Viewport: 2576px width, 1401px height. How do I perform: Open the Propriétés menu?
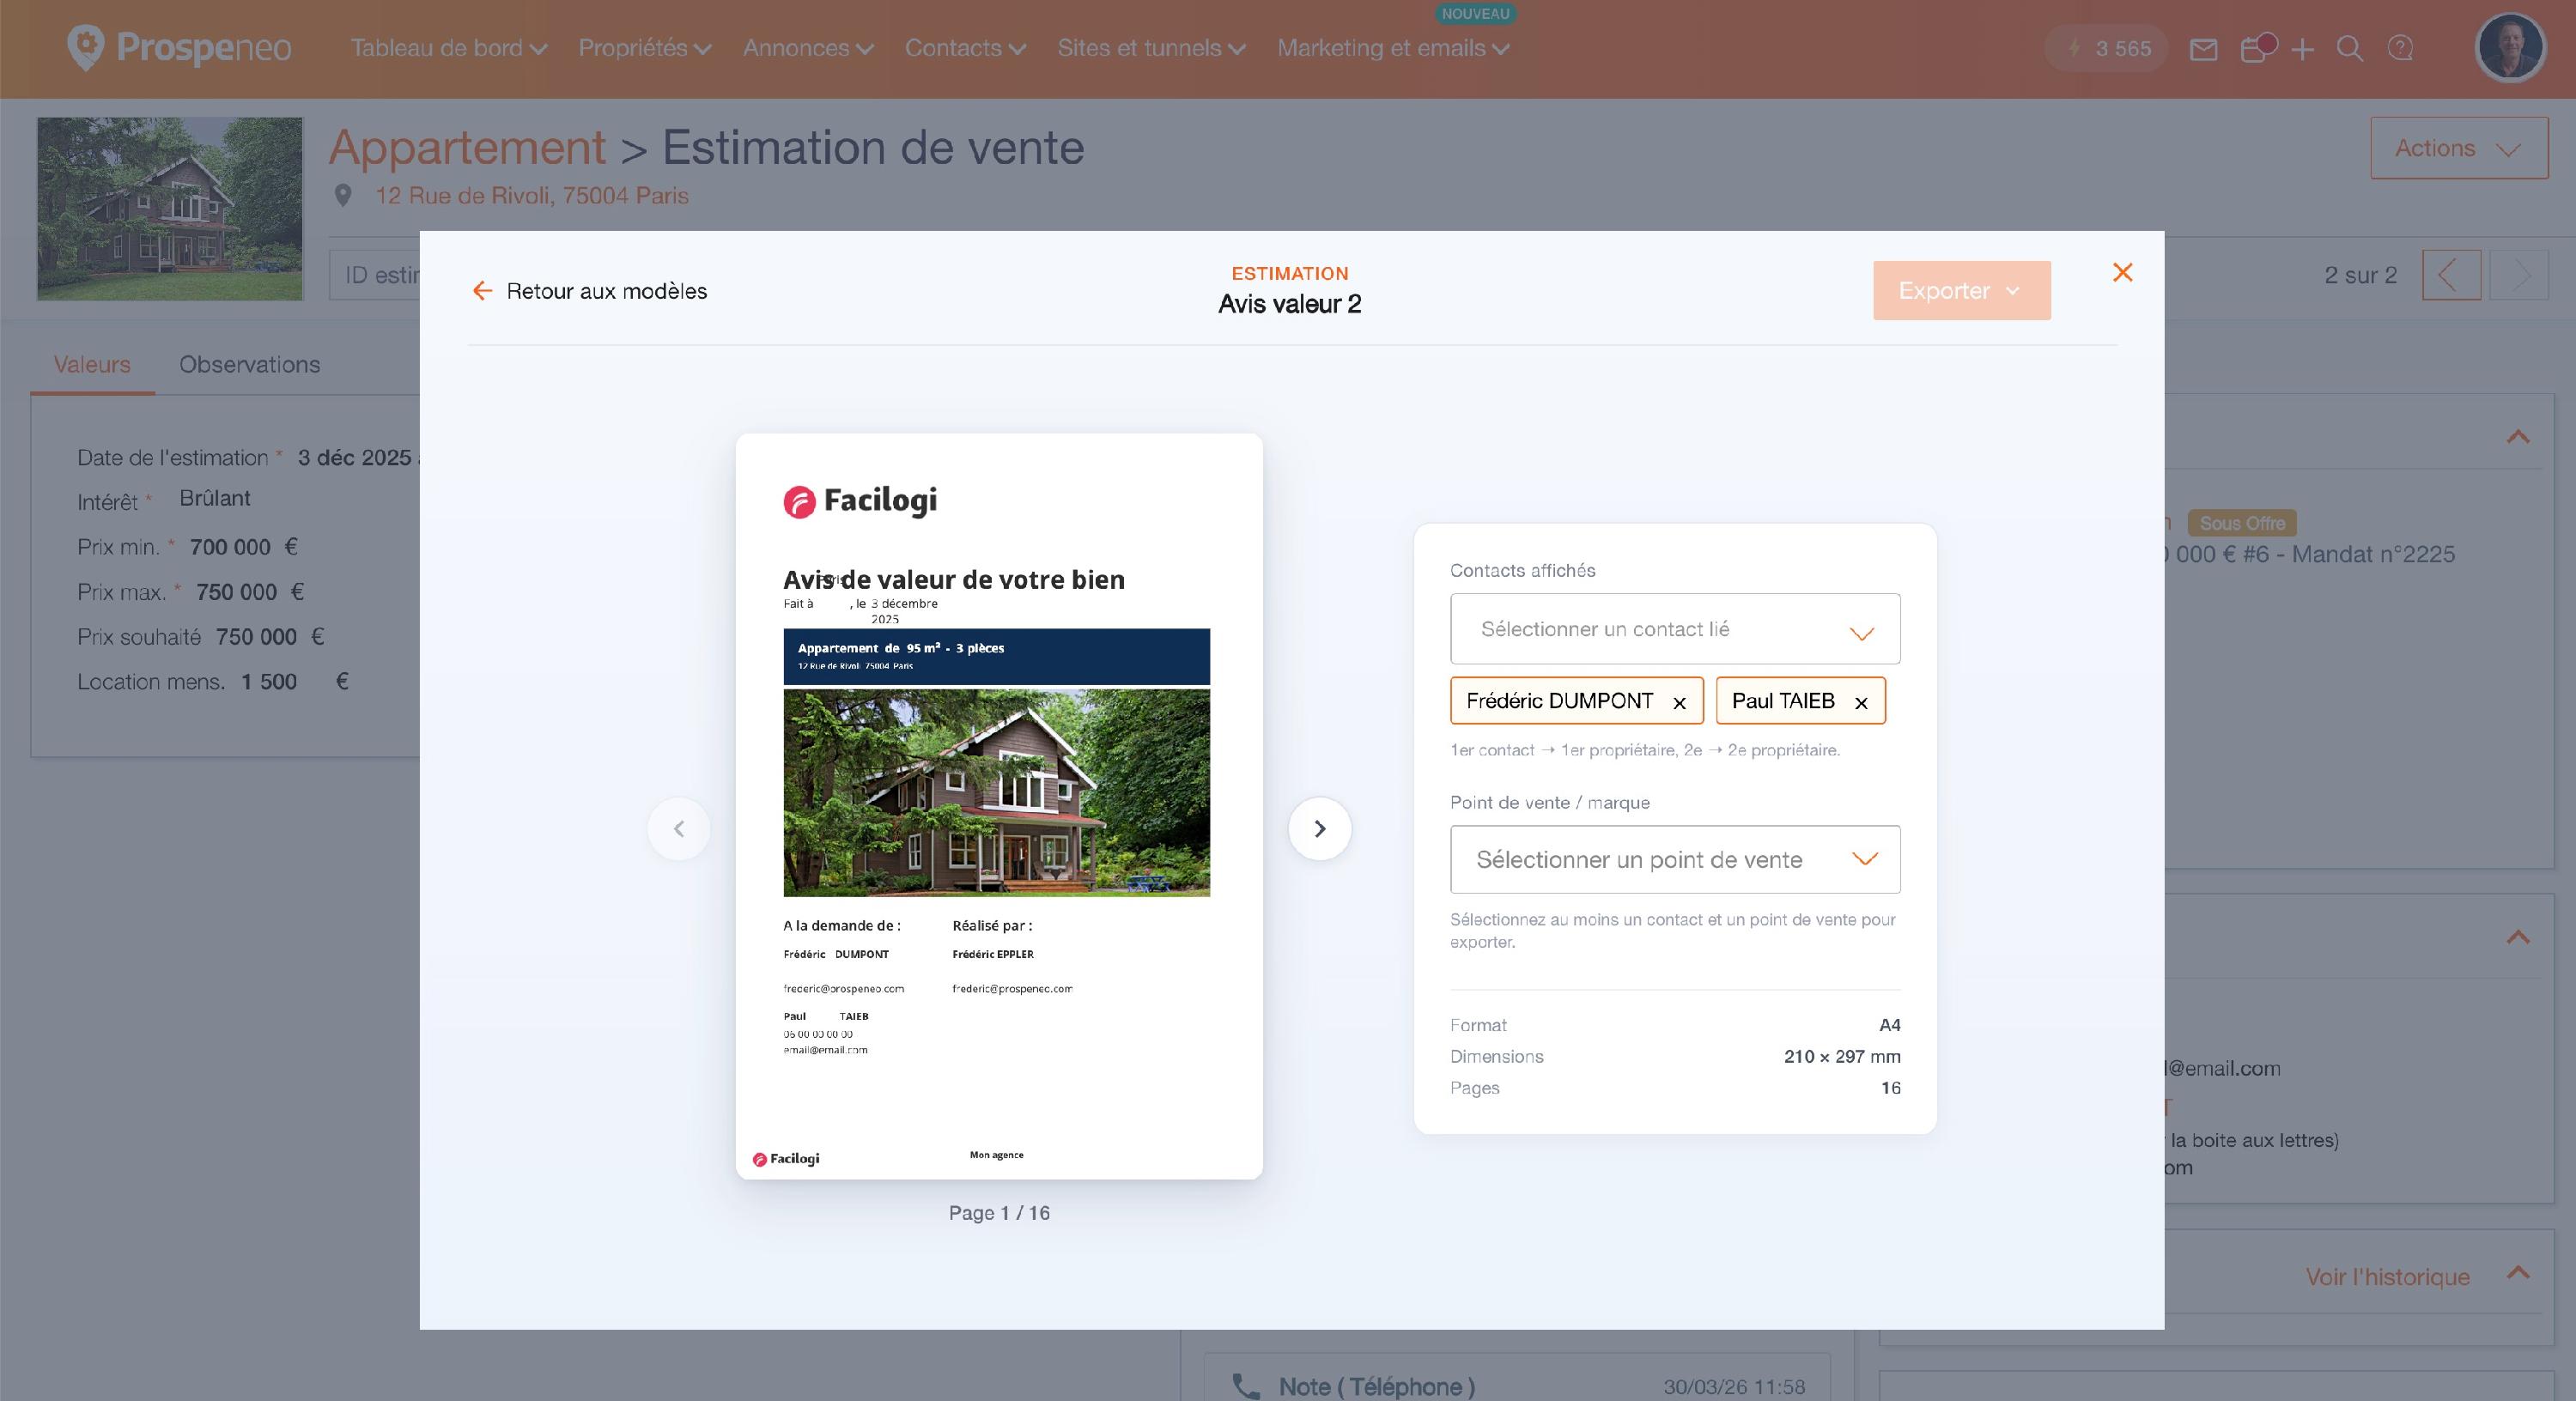[x=645, y=48]
